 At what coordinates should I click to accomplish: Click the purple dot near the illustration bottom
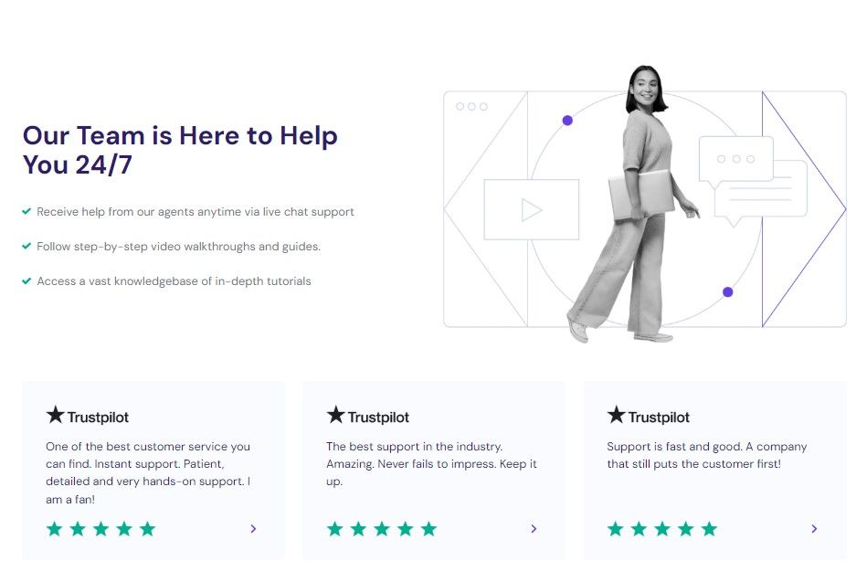point(727,291)
